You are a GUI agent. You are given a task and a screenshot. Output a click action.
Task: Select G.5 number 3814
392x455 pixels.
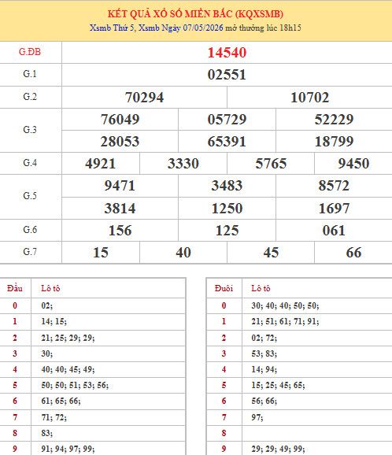click(x=120, y=209)
